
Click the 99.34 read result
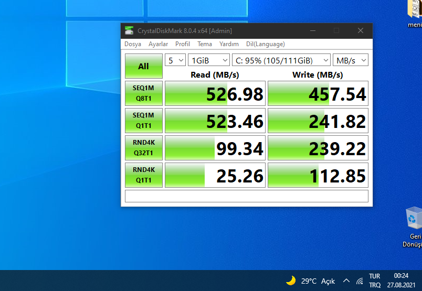215,148
